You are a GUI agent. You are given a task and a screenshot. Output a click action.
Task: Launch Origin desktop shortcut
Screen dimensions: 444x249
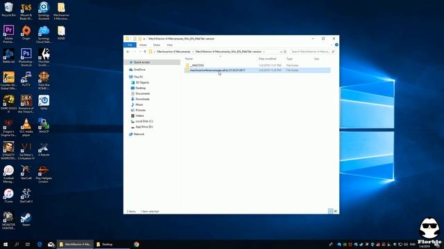click(x=26, y=33)
